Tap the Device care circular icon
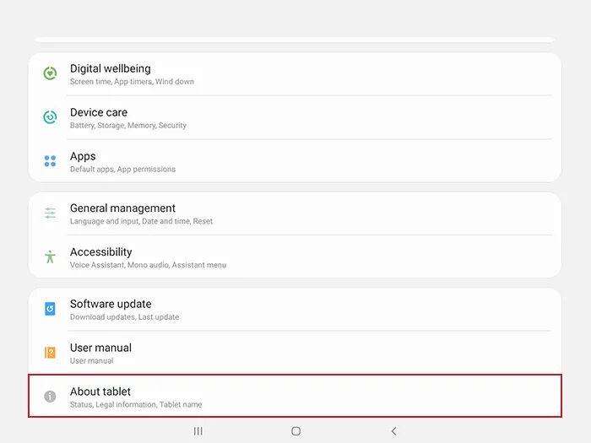 tap(50, 117)
